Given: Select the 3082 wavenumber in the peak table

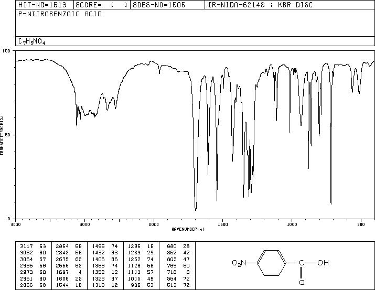Looking at the screenshot, I should (27, 253).
